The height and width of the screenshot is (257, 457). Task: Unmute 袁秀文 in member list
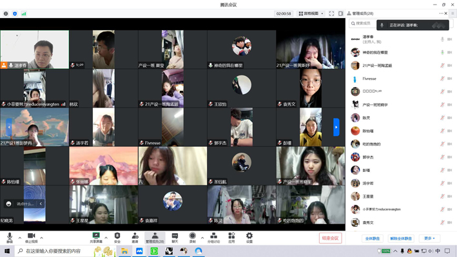coord(442,223)
